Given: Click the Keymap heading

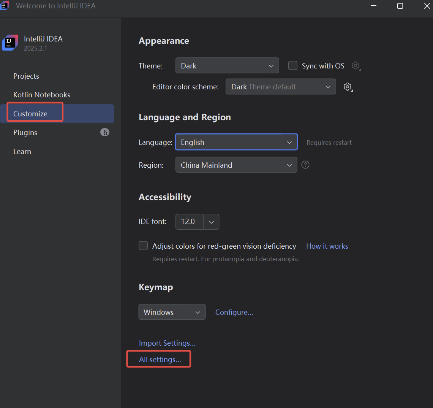Looking at the screenshot, I should 156,287.
